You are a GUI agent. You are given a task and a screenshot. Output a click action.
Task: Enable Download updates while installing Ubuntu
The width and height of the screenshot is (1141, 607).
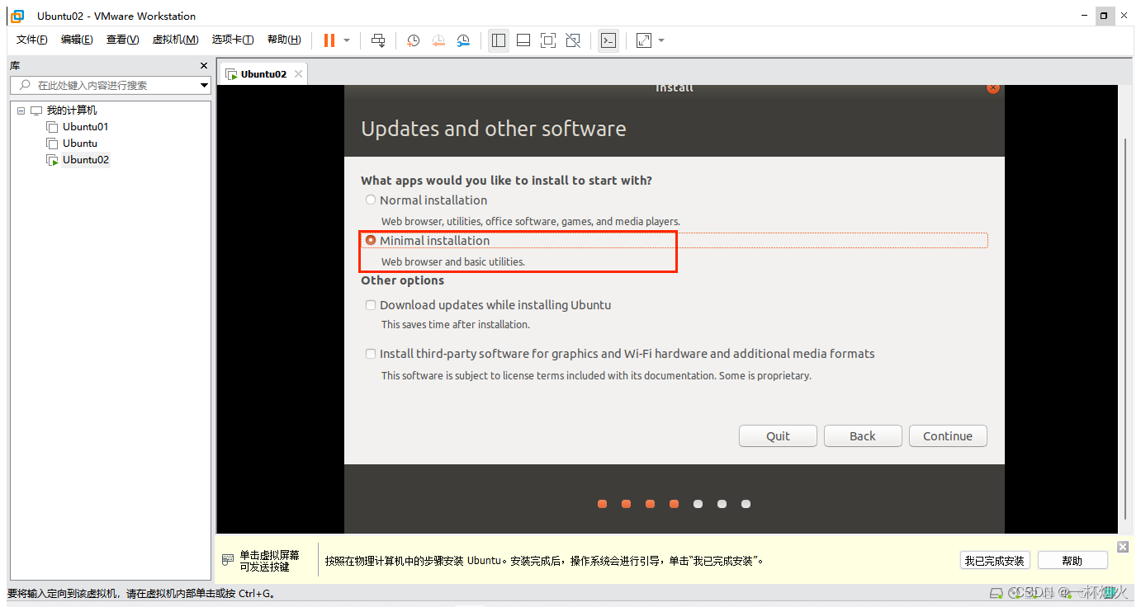click(371, 305)
